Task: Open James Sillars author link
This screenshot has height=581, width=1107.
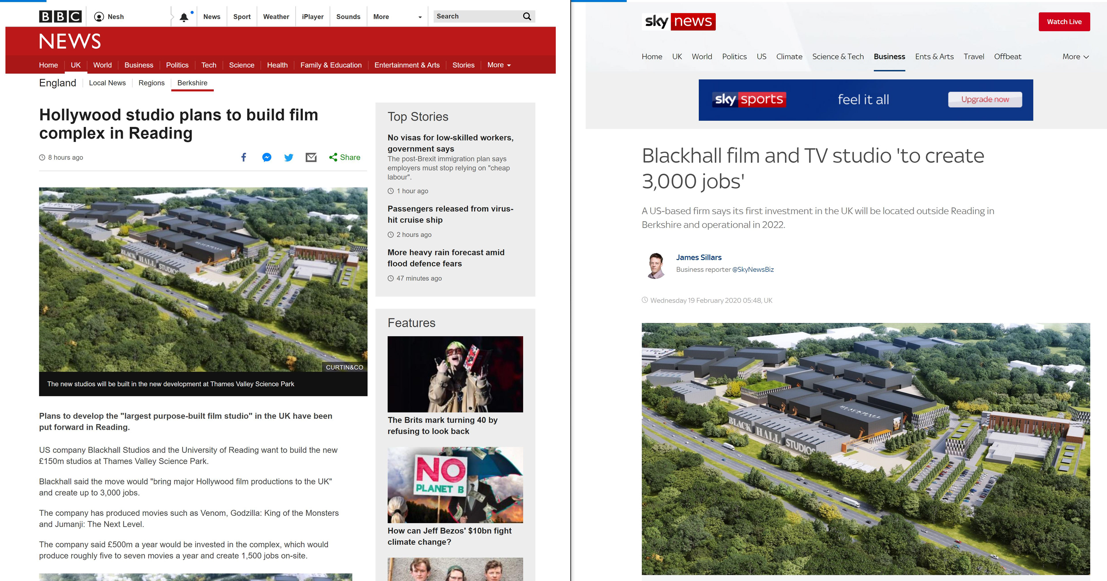Action: pyautogui.click(x=699, y=257)
